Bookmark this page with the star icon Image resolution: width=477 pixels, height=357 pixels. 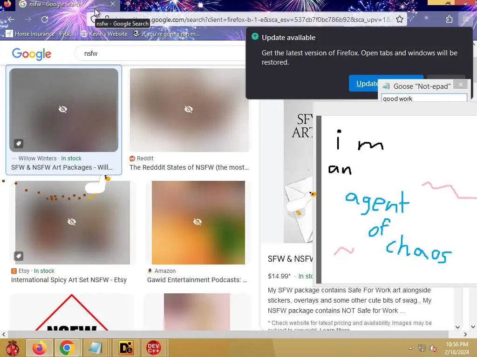click(400, 20)
